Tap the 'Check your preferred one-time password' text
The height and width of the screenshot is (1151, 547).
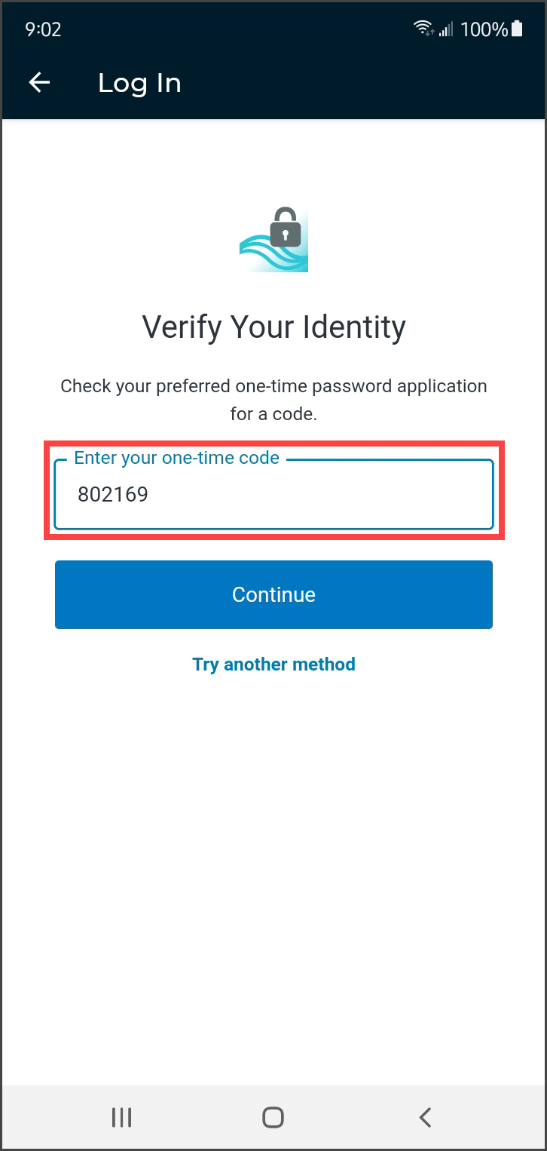click(273, 386)
